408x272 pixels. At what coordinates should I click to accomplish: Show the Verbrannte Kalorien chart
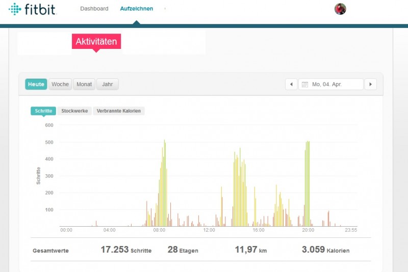click(119, 111)
